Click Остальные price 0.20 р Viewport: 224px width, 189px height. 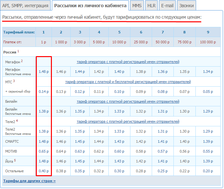pyautogui.click(x=208, y=171)
